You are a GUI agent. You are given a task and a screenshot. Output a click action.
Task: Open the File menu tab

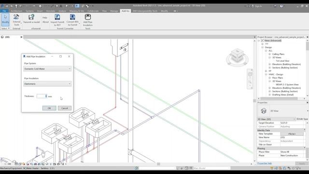pyautogui.click(x=4, y=11)
